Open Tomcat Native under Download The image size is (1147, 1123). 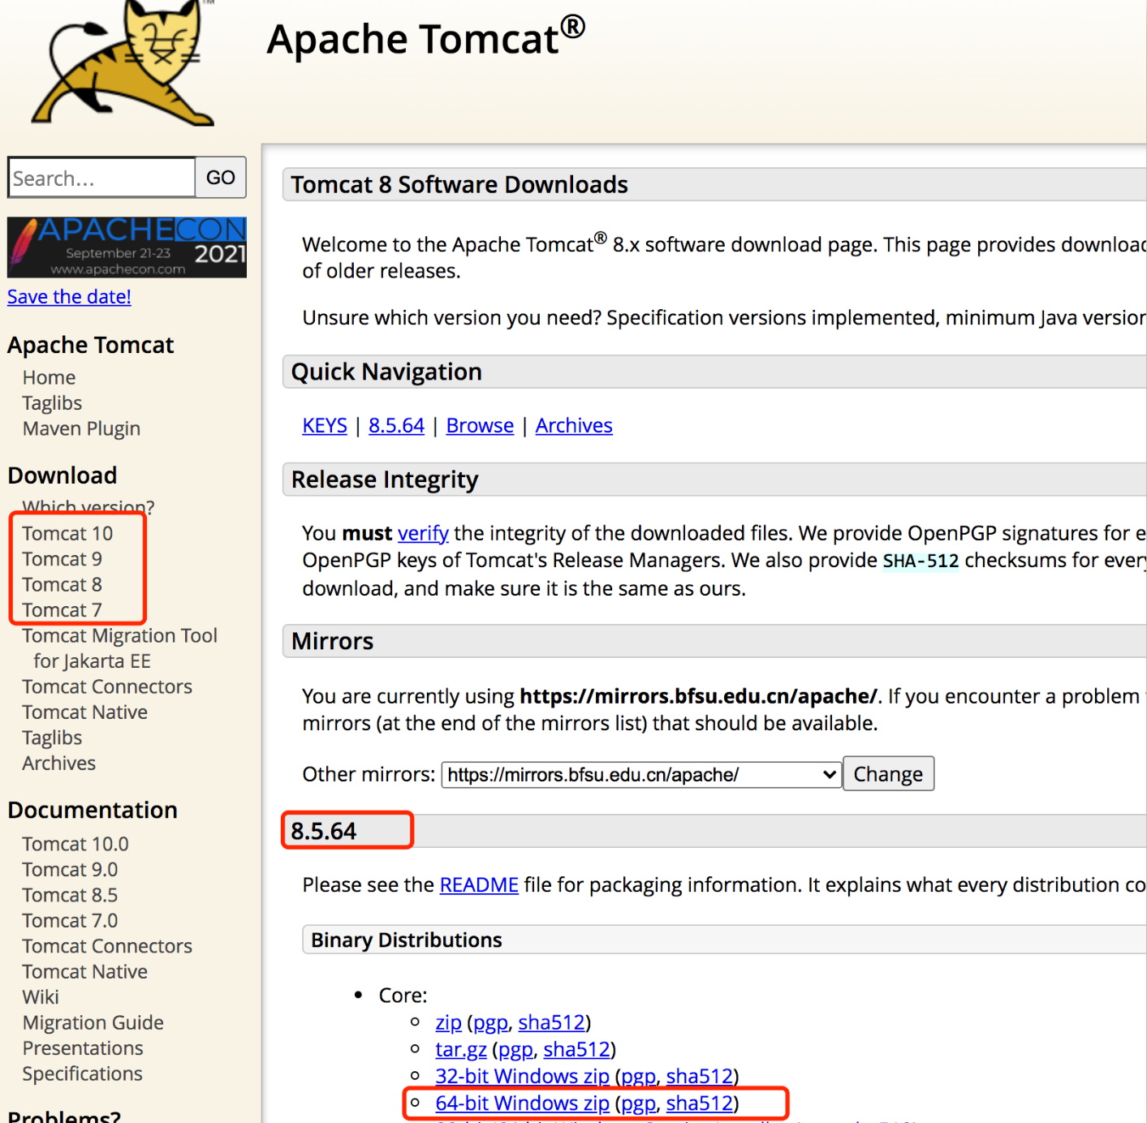coord(85,712)
